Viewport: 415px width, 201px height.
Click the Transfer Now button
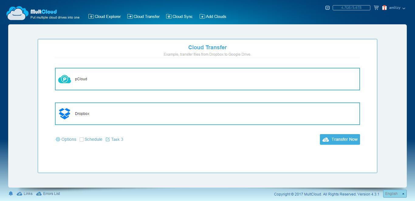[340, 139]
